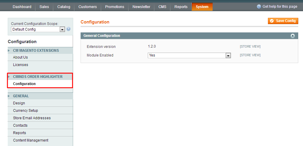Screen dimensions: 303x146
Task: Collapse the General Configuration section arrow icon
Action: (x=293, y=36)
